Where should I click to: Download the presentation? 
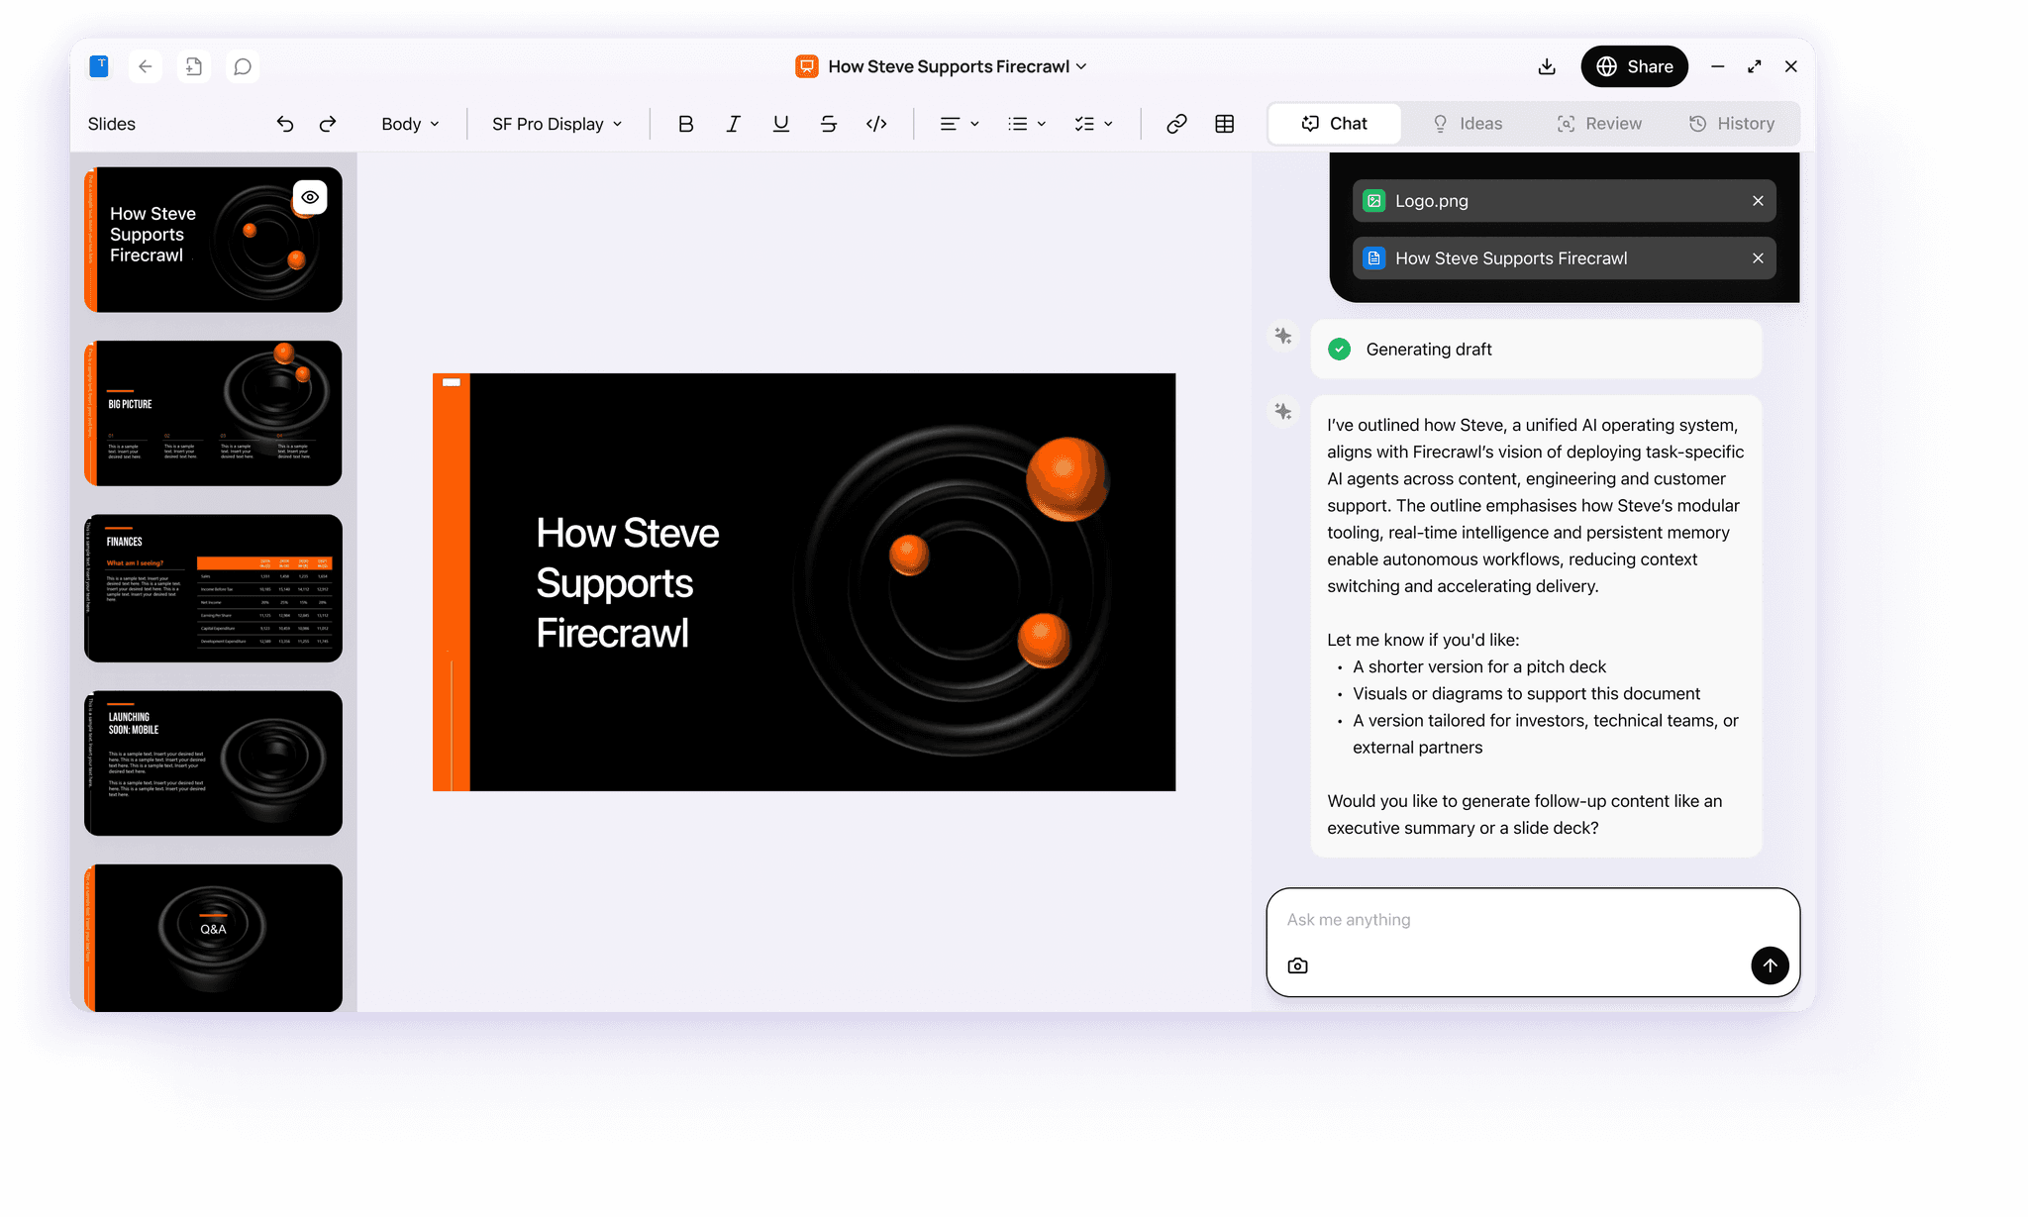coord(1547,66)
